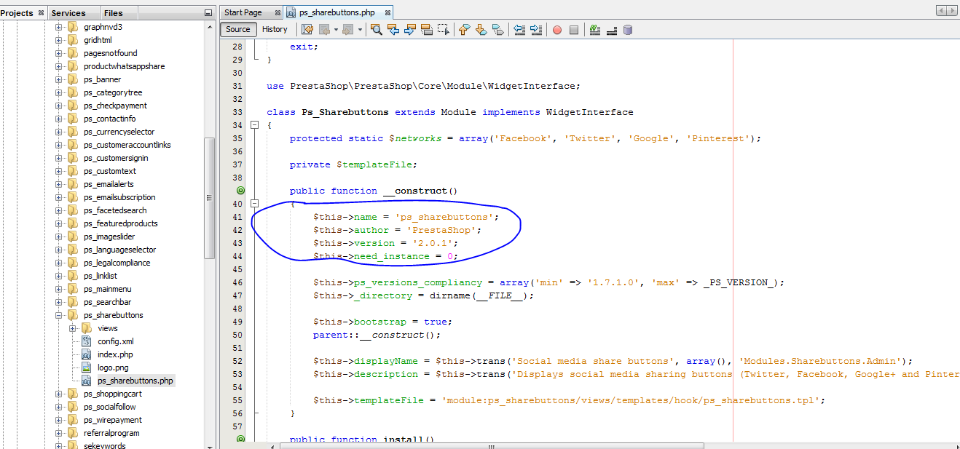Close the ps_sharebuttons.php editor tab
The height and width of the screenshot is (449, 960).
click(x=388, y=12)
